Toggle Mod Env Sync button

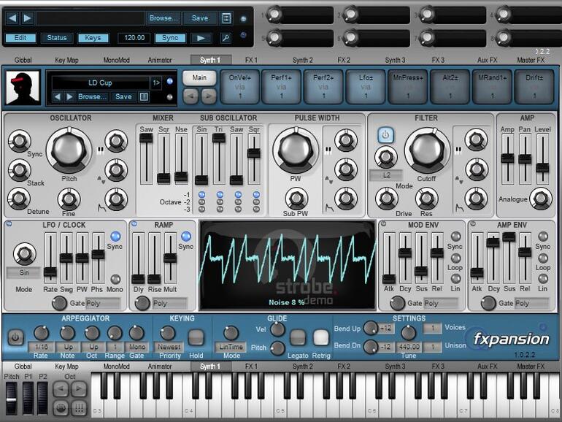pyautogui.click(x=455, y=237)
